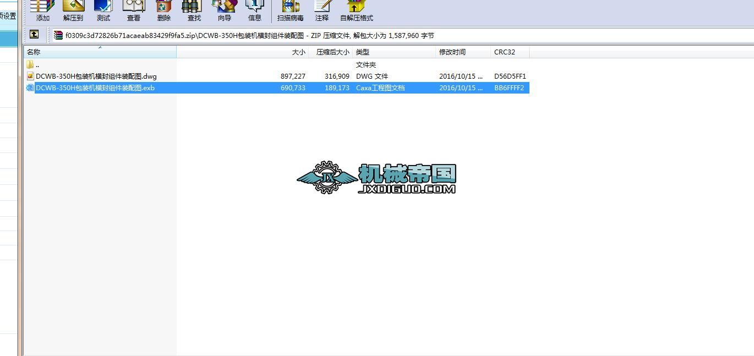Select the DCWB-350H .exb file row
The image size is (754, 356).
click(95, 88)
